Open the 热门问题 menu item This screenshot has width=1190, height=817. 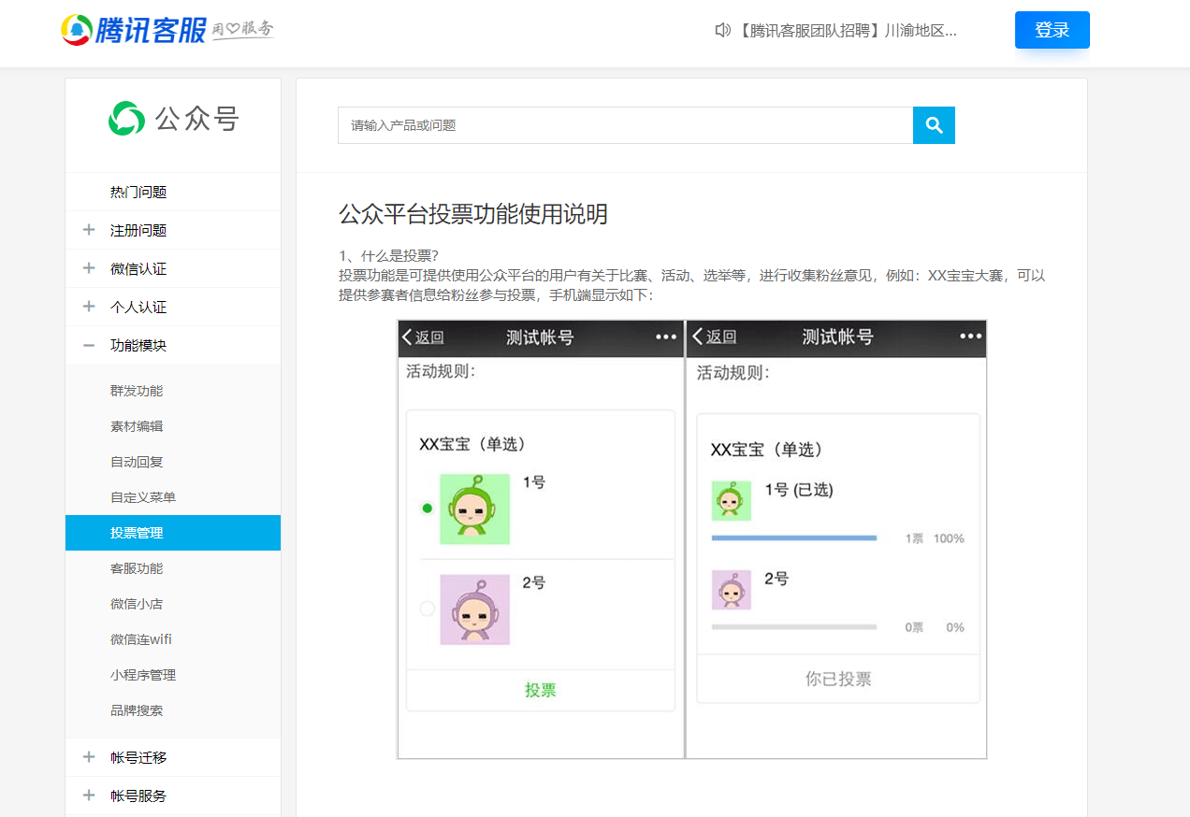[138, 192]
